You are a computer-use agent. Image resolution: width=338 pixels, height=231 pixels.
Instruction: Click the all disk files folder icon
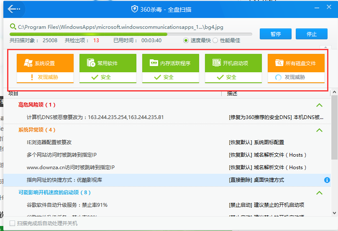tap(279, 63)
